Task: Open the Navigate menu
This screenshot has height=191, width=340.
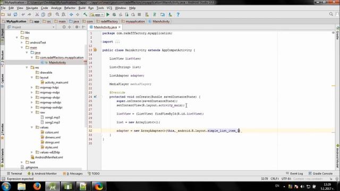Action: [32, 8]
